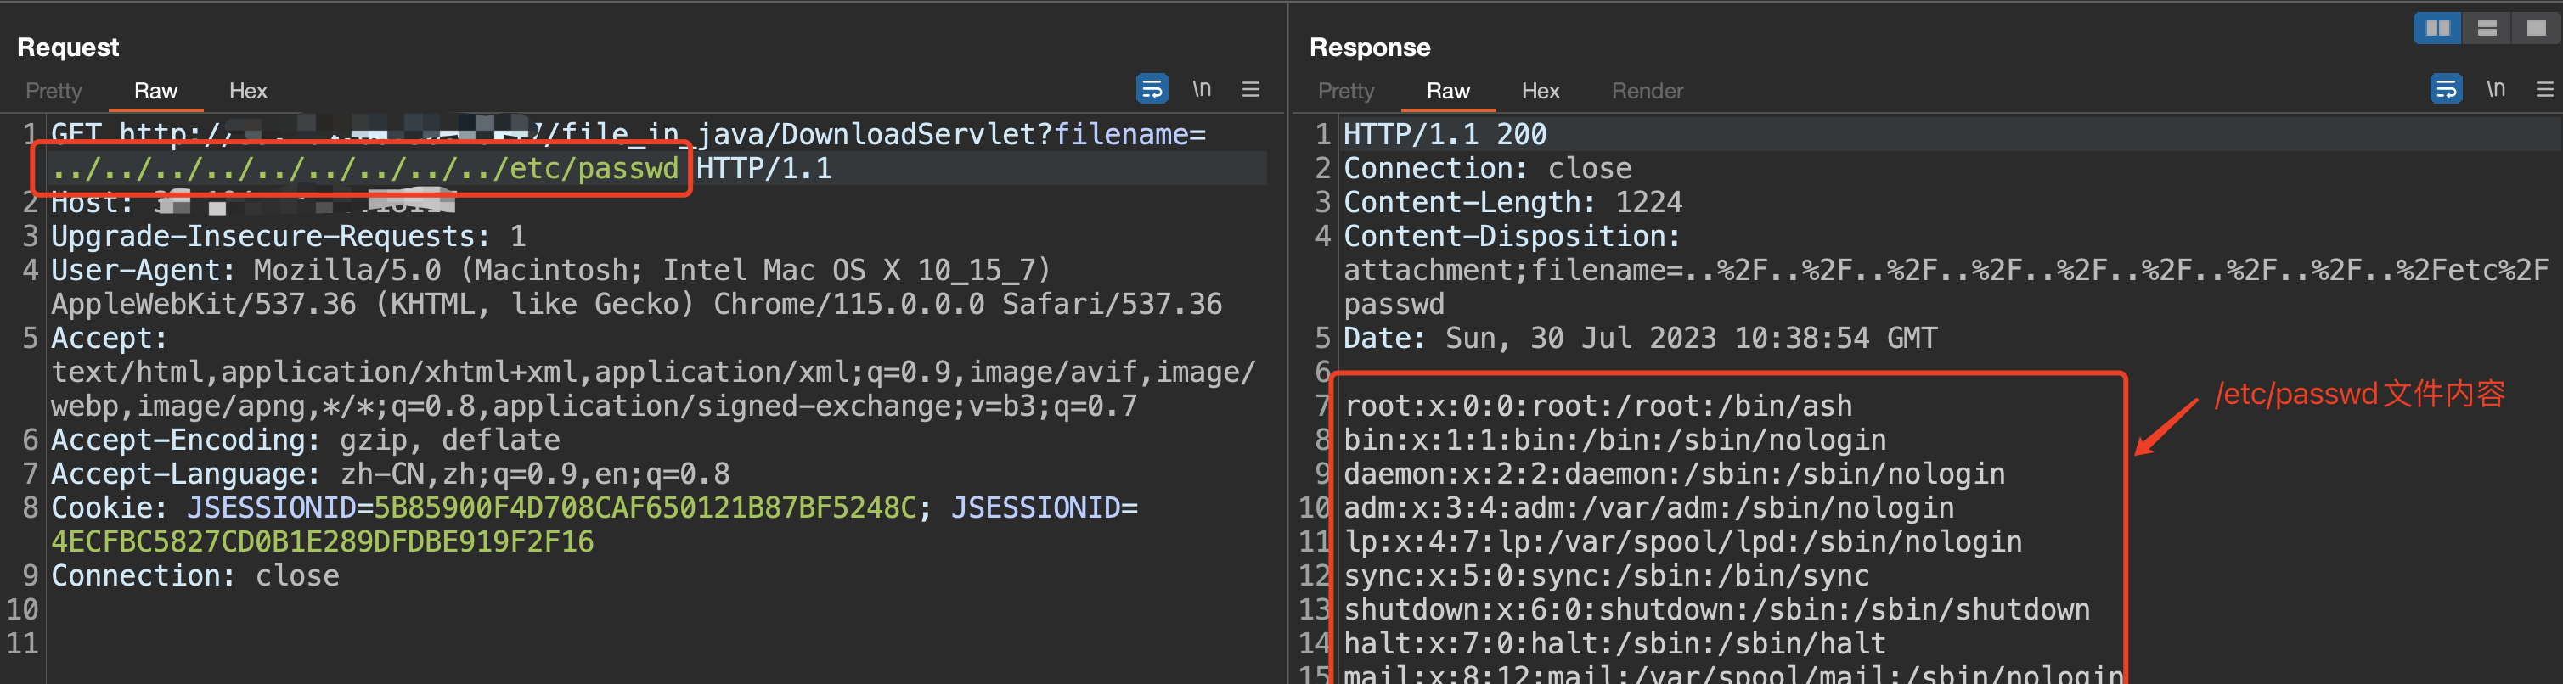Click the Response panel title
The width and height of the screenshot is (2563, 684).
(x=1369, y=47)
